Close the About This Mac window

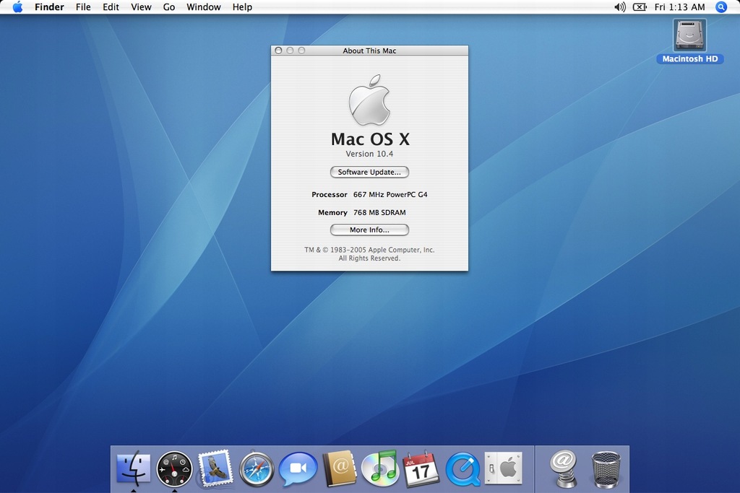(x=278, y=51)
